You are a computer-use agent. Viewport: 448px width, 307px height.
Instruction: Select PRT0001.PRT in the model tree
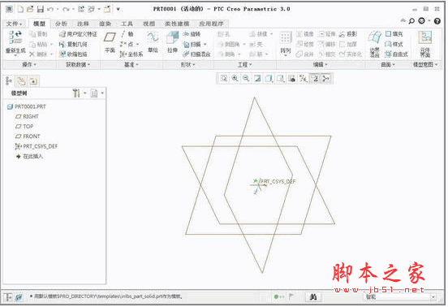pyautogui.click(x=27, y=106)
